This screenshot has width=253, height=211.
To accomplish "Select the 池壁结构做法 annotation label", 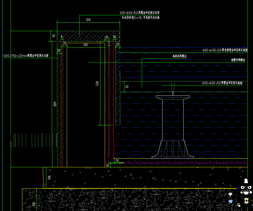I will pyautogui.click(x=238, y=60).
